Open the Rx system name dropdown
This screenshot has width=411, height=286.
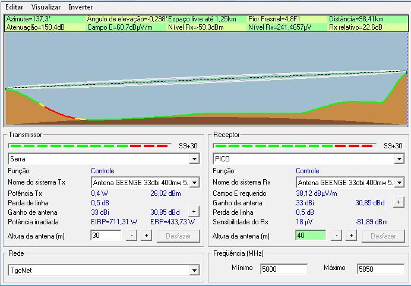coord(399,183)
